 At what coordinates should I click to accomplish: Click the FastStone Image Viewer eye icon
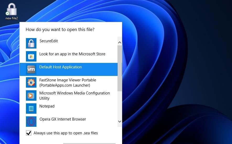pos(31,82)
